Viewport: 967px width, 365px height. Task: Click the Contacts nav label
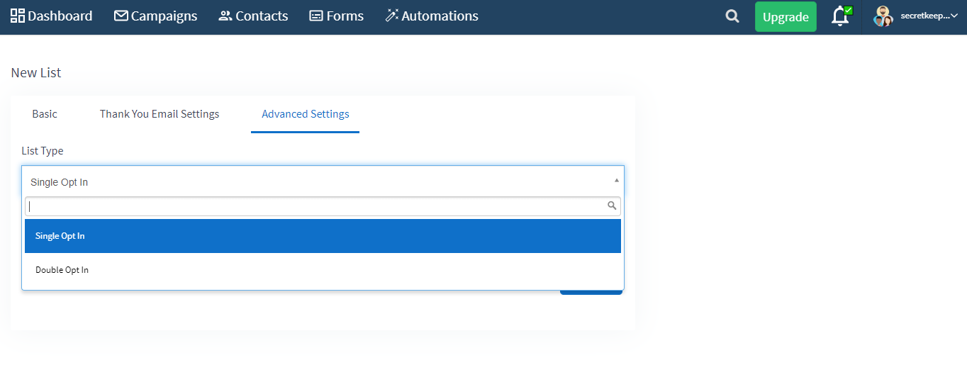pos(262,16)
